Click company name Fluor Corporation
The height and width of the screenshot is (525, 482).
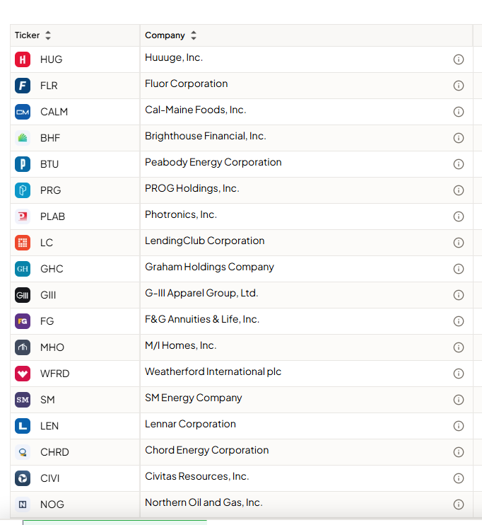(187, 83)
